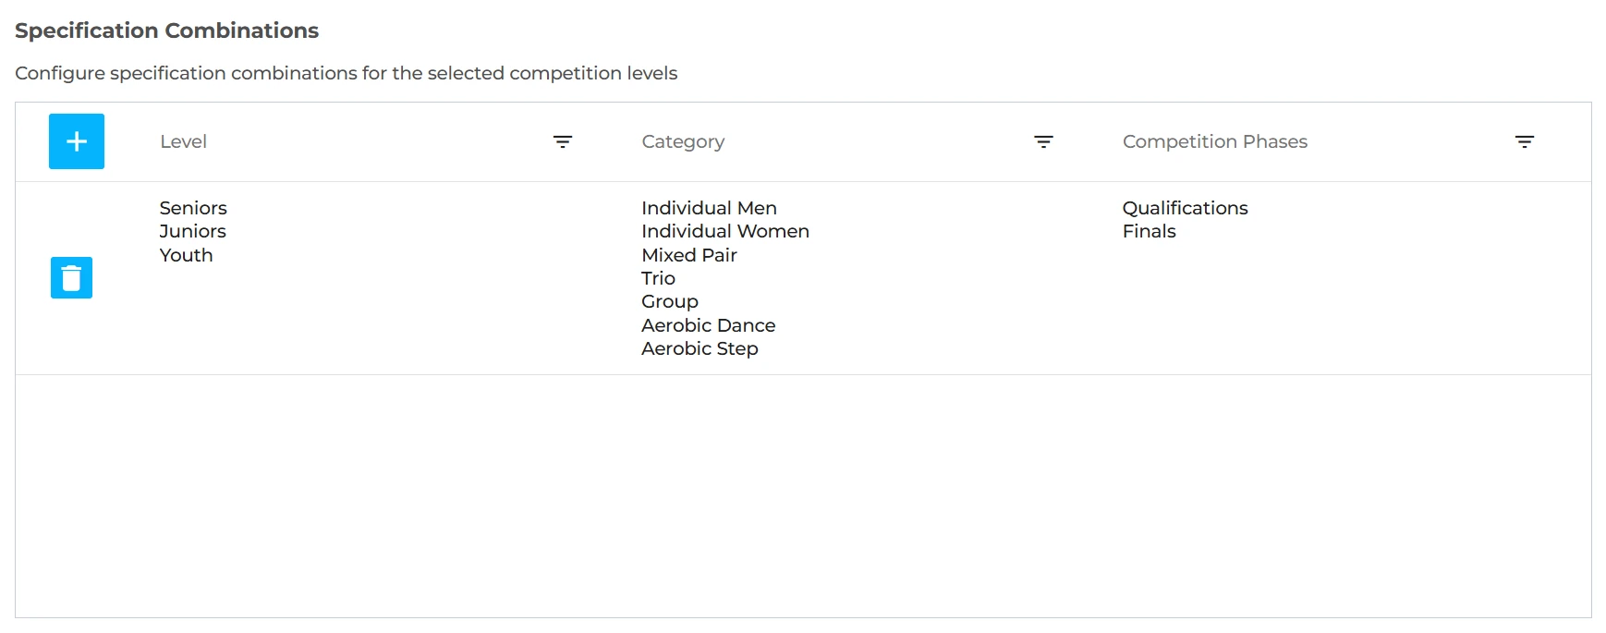Open the Level column filter

point(563,141)
